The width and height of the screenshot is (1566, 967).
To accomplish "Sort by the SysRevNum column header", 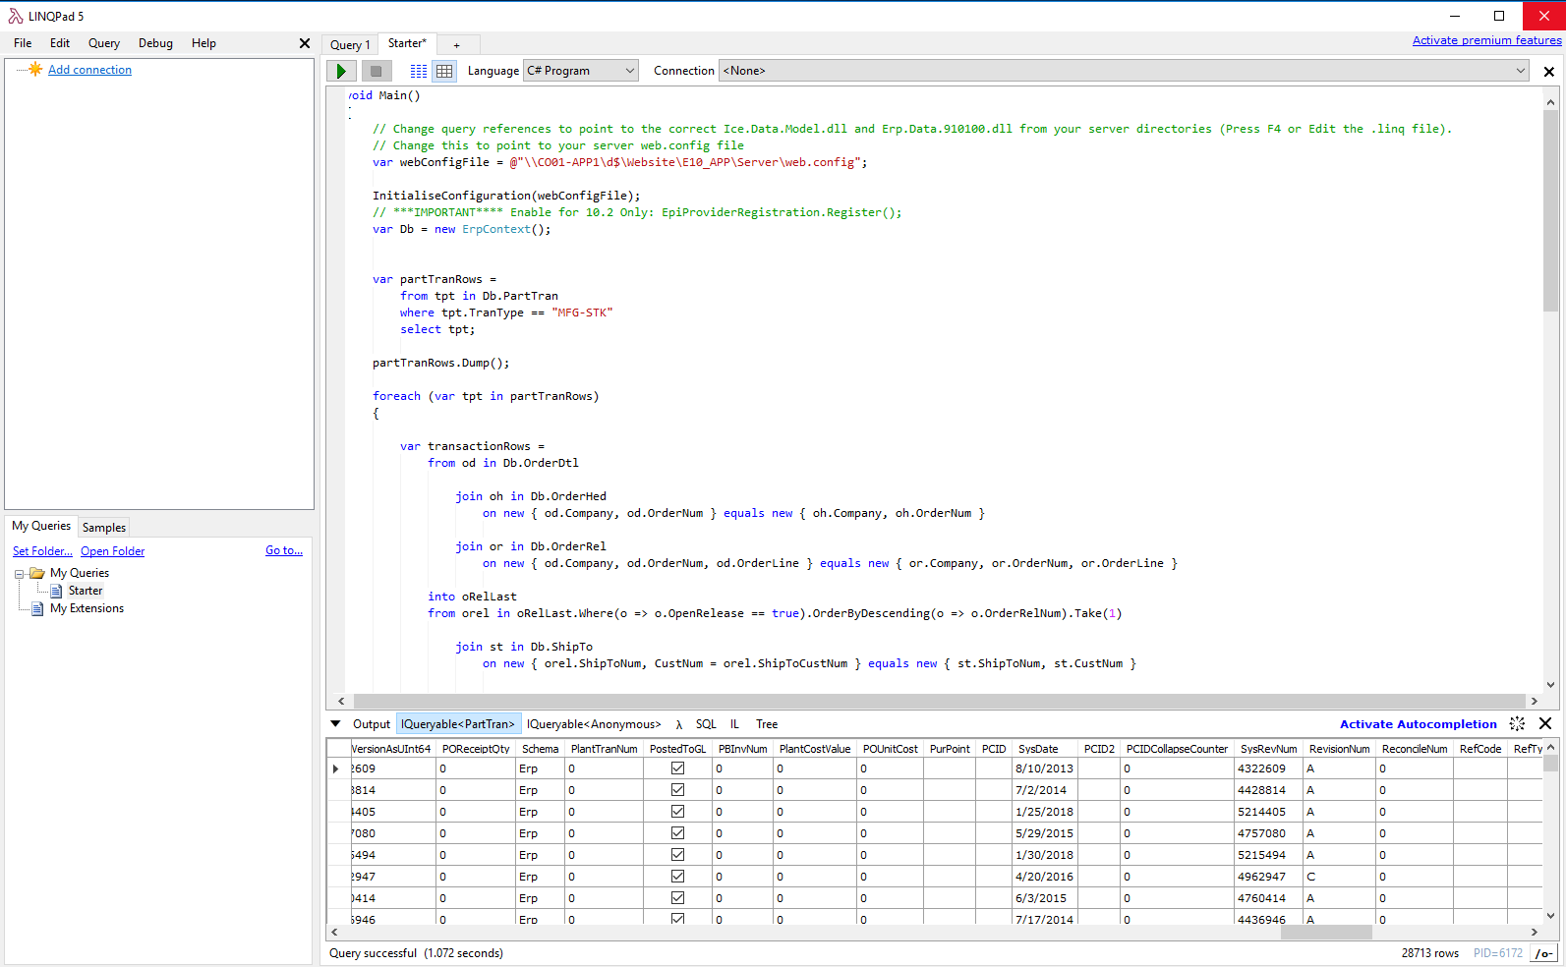I will coord(1268,749).
